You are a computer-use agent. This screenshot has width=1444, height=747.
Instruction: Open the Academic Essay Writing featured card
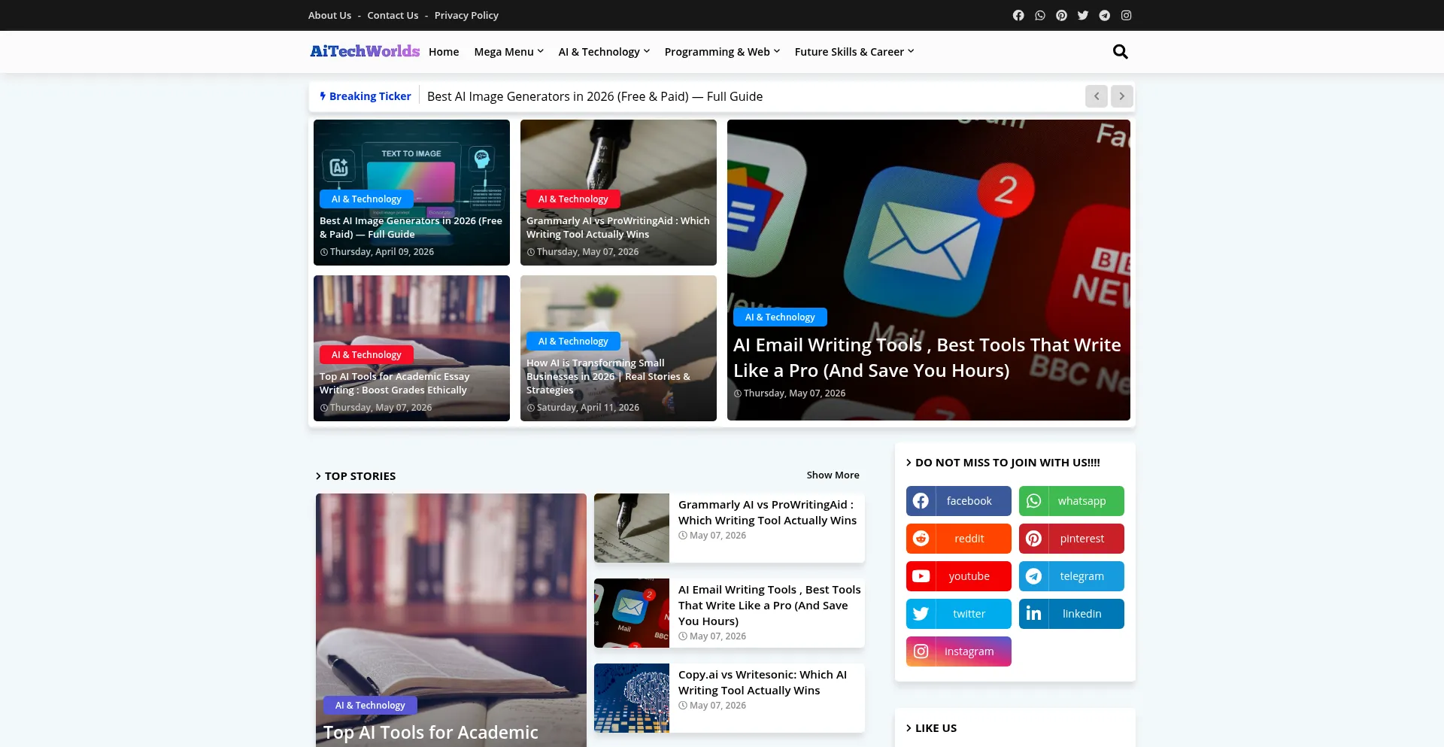[411, 348]
